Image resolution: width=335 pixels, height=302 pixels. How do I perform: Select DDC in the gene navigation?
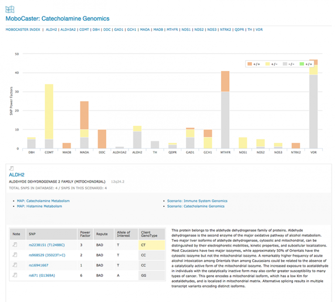pos(107,30)
